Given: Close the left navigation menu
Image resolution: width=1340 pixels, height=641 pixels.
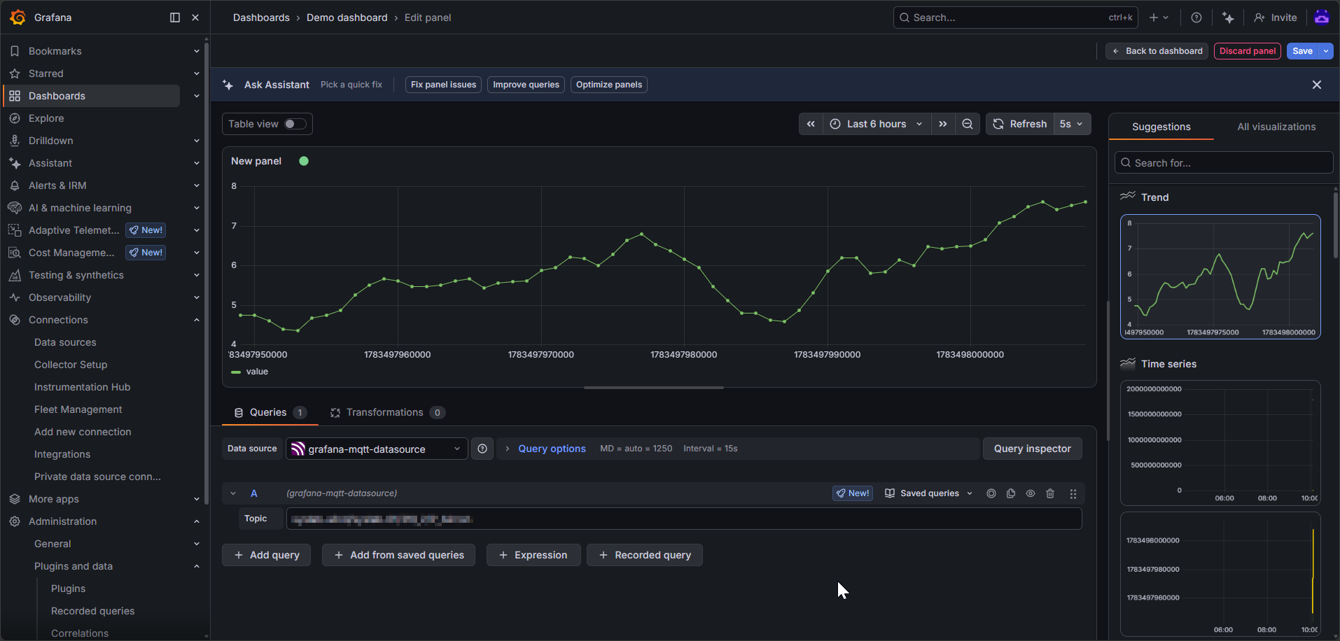Looking at the screenshot, I should [x=195, y=17].
